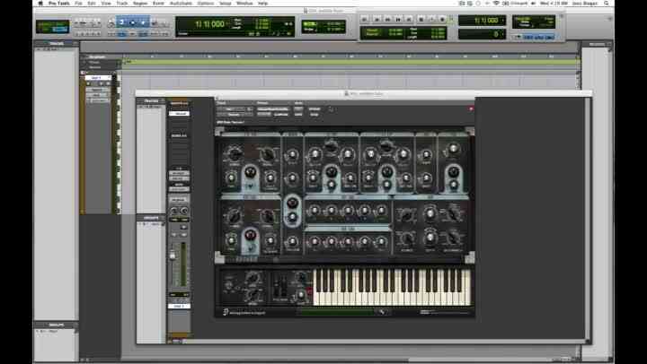Viewport: 647px width, 364px height.
Task: Click the track name in Edit window
Action: pos(98,77)
